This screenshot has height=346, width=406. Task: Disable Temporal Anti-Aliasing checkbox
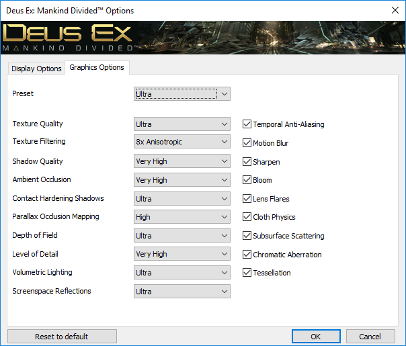pos(247,124)
